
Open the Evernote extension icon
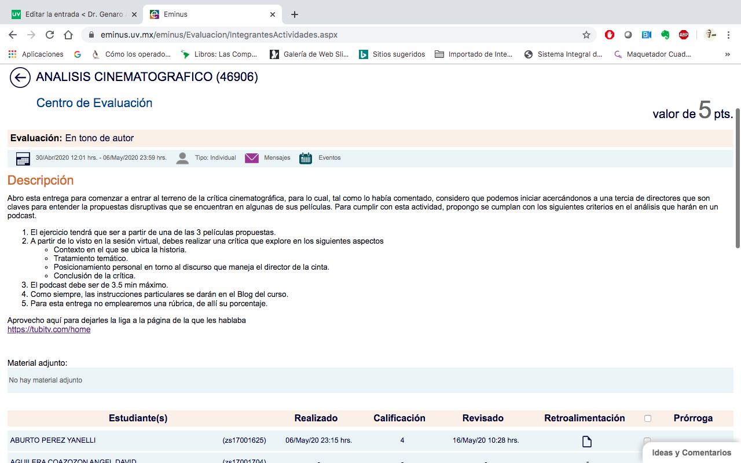pyautogui.click(x=665, y=35)
